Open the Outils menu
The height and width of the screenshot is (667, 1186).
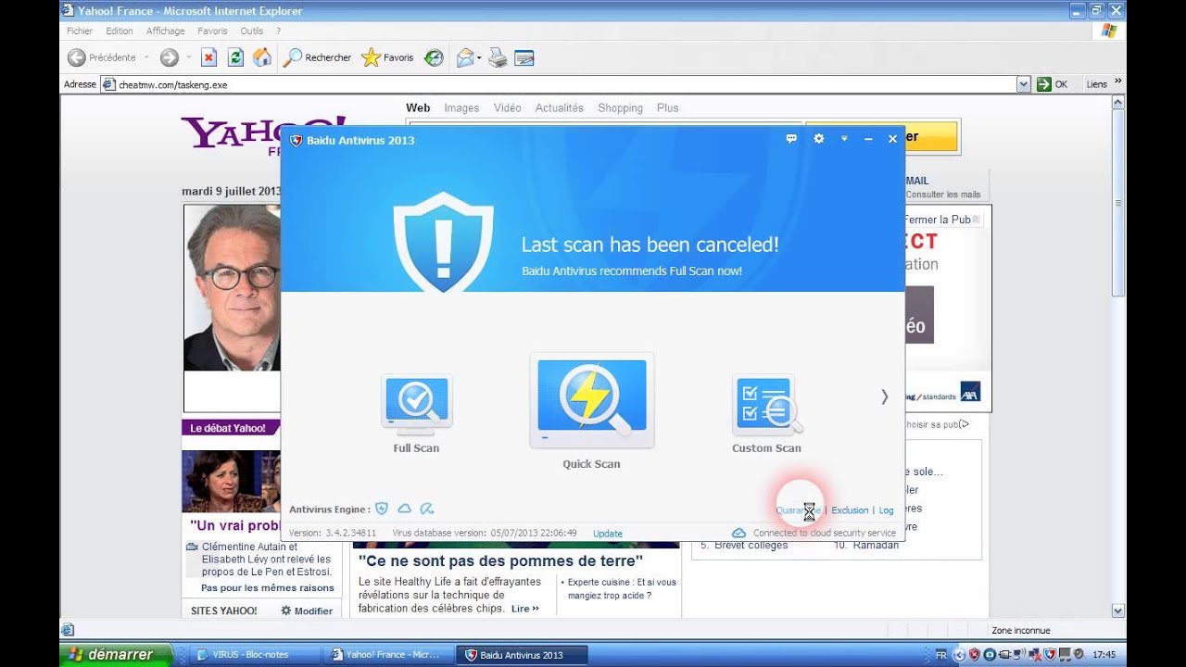252,31
